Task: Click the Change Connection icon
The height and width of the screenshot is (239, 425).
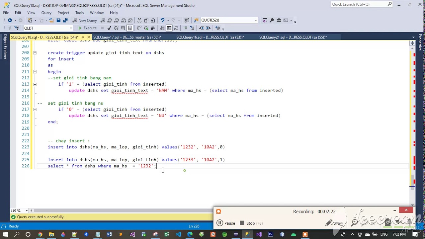Action: click(17, 28)
